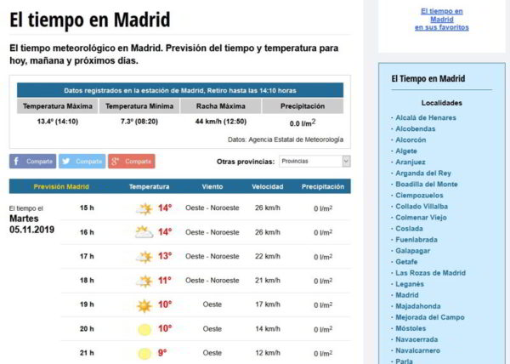The height and width of the screenshot is (364, 510).
Task: Open Aranjuez locality link
Action: [x=411, y=162]
